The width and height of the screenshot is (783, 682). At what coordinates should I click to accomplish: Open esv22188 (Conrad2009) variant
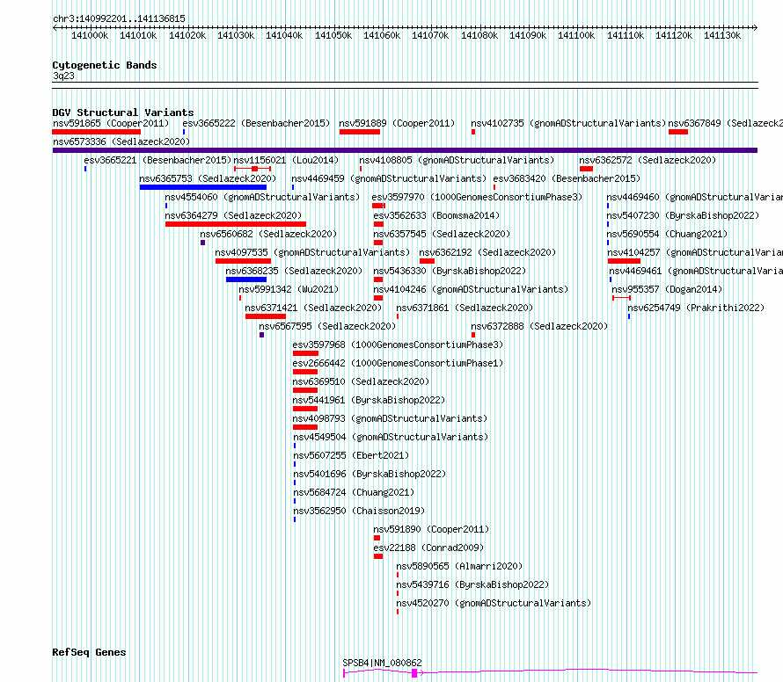(428, 548)
